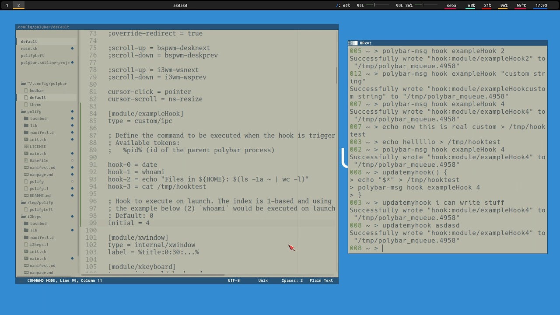This screenshot has height=315, width=560.
Task: Select theme file under ~/.config/polybar
Action: click(x=35, y=105)
